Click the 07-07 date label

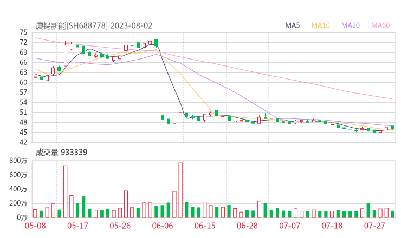[x=289, y=226]
